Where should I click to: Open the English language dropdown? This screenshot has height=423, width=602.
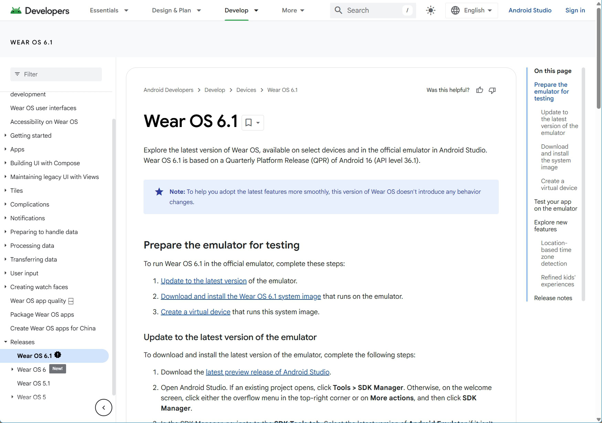(x=471, y=10)
